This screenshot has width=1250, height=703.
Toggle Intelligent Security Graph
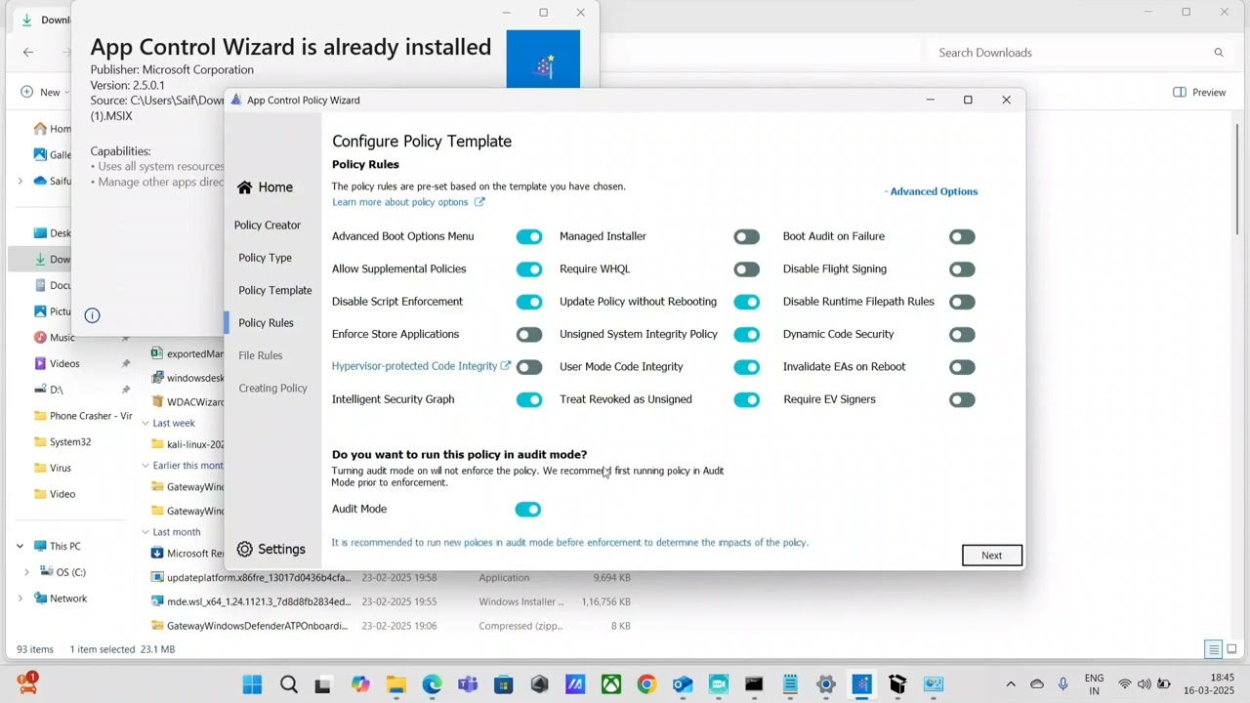pos(529,399)
